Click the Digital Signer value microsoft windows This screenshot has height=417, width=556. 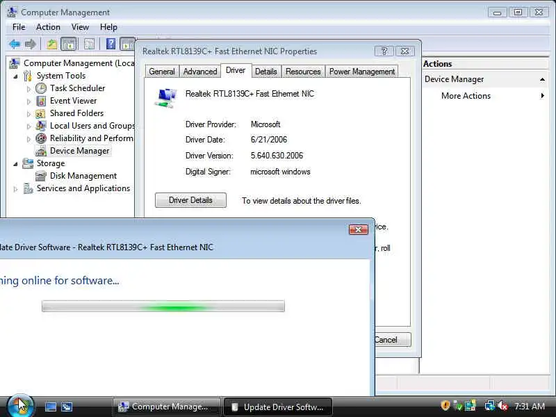click(x=280, y=172)
